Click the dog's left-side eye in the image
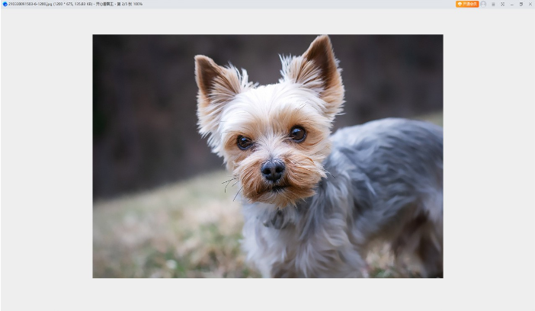Viewport: 535px width, 311px height. pos(244,142)
